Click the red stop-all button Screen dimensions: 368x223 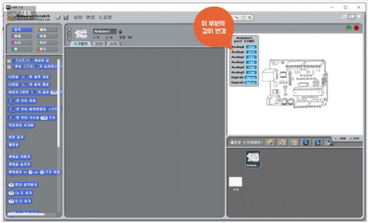(356, 28)
